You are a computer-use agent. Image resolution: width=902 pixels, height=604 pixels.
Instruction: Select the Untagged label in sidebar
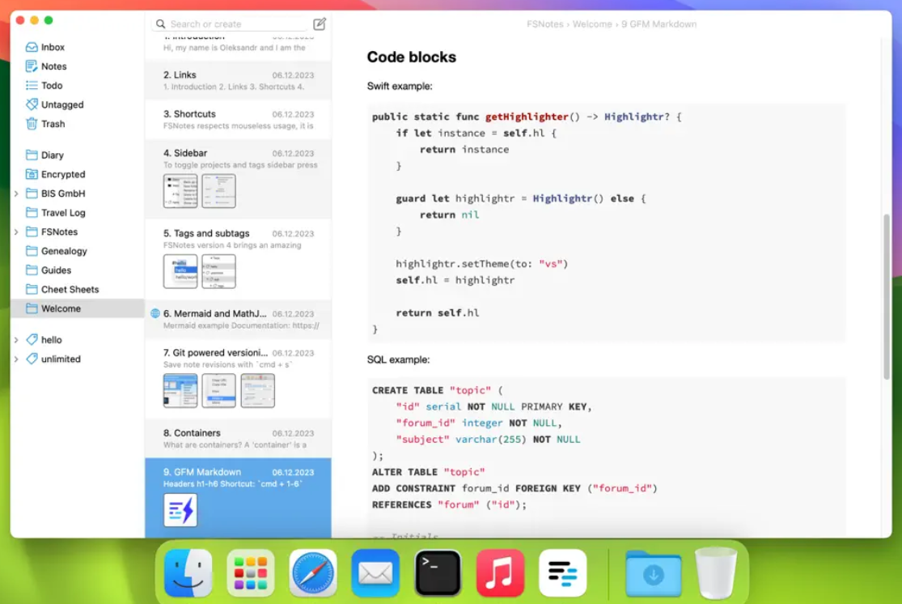point(63,104)
